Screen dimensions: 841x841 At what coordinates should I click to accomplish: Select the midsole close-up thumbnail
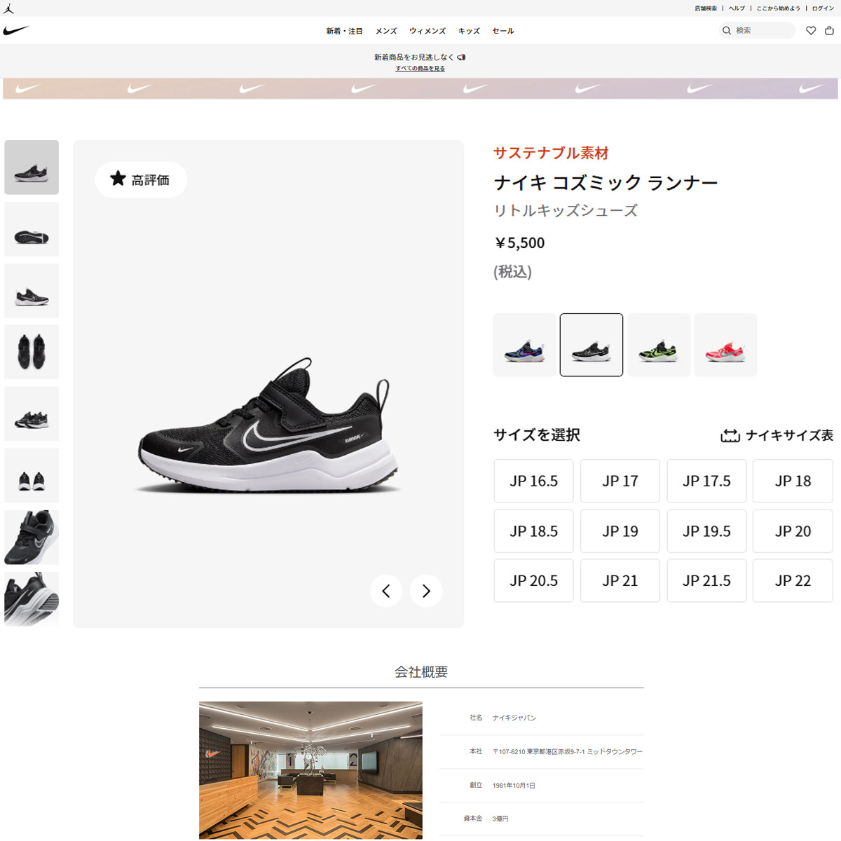pyautogui.click(x=32, y=599)
